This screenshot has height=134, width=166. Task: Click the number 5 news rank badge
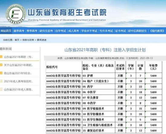point(1,89)
